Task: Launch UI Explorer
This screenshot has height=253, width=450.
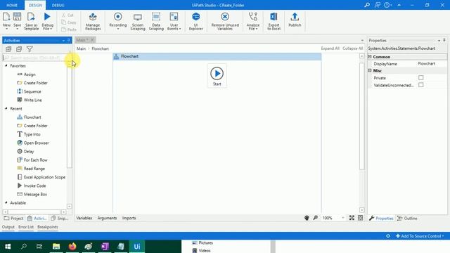Action: (x=196, y=21)
